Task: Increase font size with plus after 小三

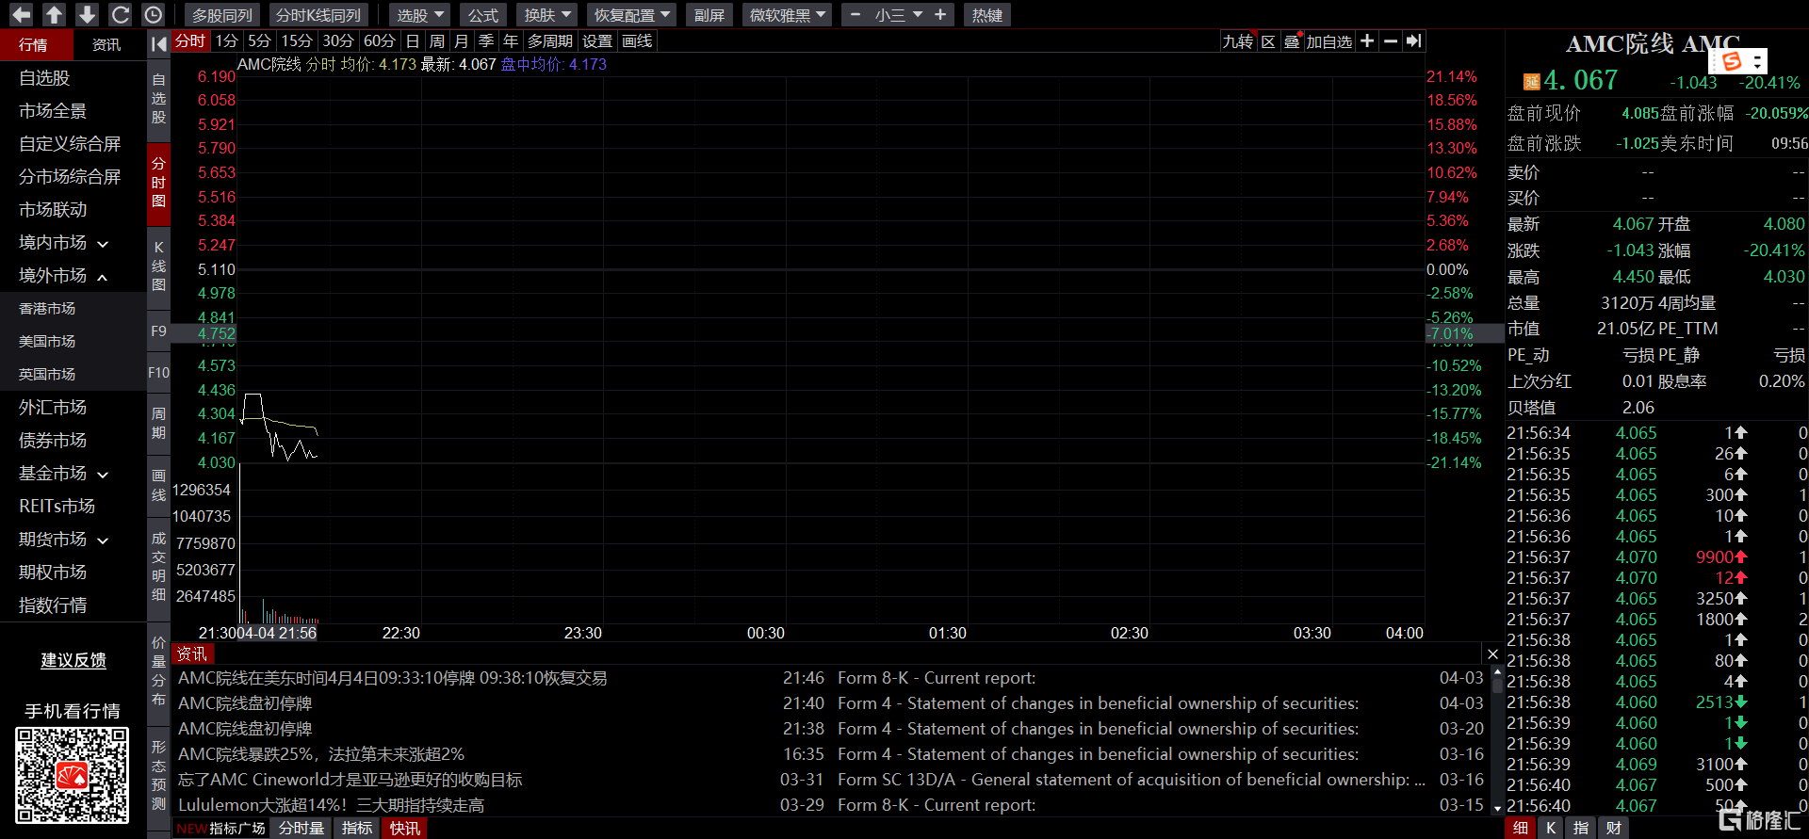Action: tap(939, 15)
